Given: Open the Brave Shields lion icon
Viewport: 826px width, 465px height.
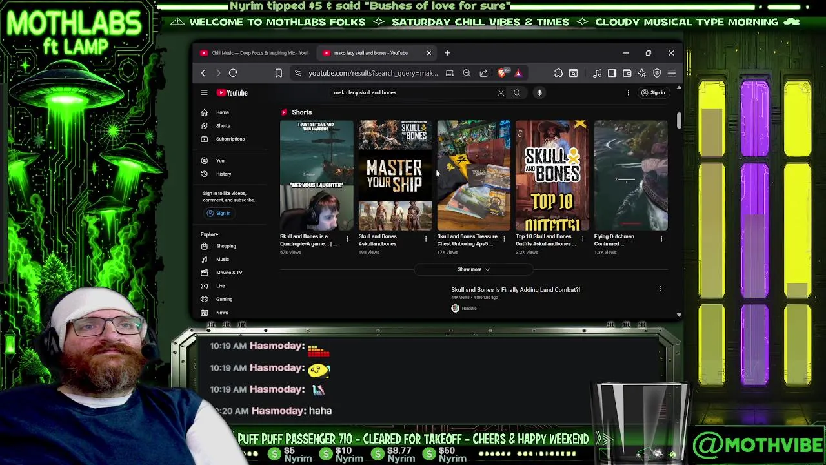Looking at the screenshot, I should pos(503,72).
